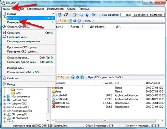Click the burn CD/DVD image toolbar icon
Screen dimensions: 167x129
(x=66, y=15)
